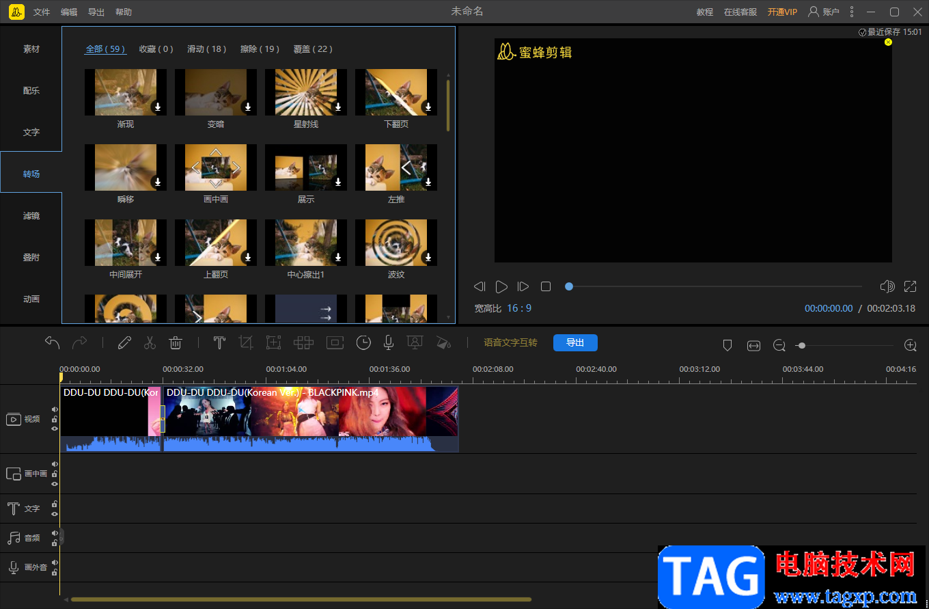The width and height of the screenshot is (929, 609).
Task: Click the marker icon above timeline
Action: 727,346
